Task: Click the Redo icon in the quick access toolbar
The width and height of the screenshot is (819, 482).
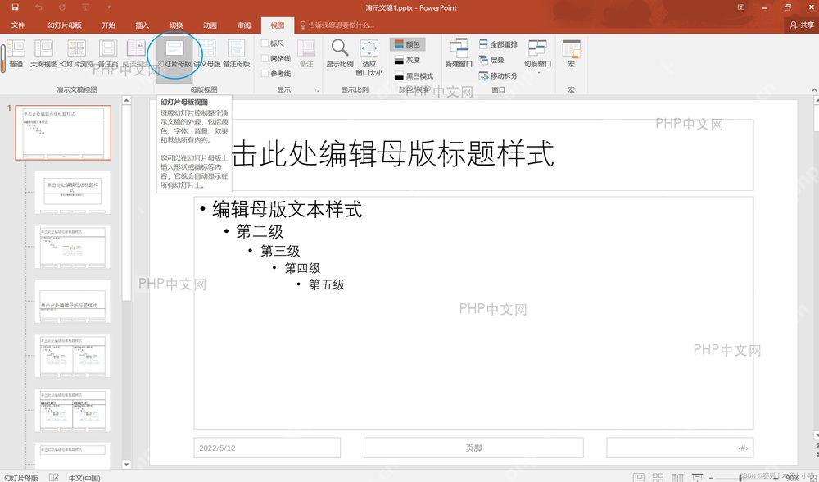Action: click(x=62, y=7)
